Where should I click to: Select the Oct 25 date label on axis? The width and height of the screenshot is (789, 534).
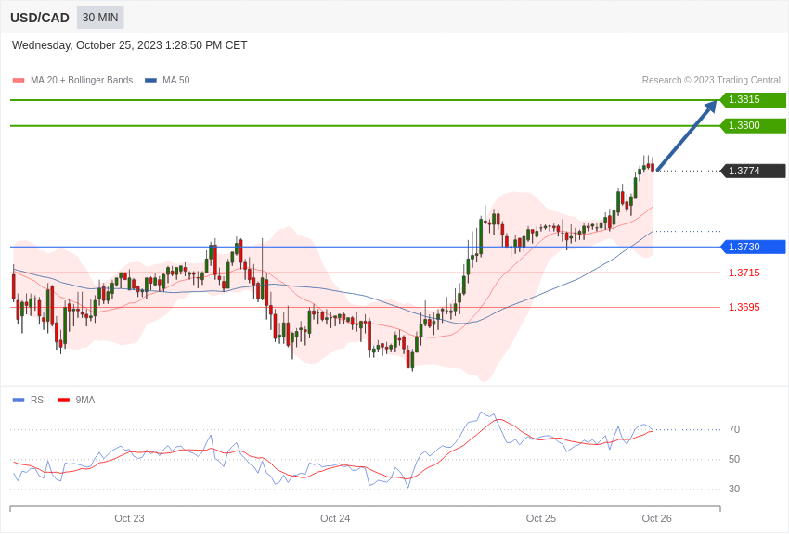coord(541,518)
